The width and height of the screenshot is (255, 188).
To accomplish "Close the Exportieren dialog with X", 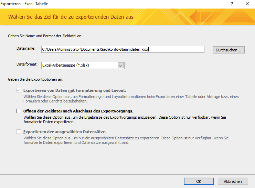I will point(247,4).
